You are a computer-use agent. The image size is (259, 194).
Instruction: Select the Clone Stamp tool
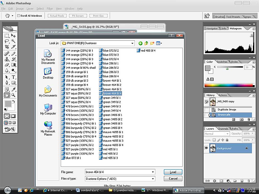[x=7, y=59]
